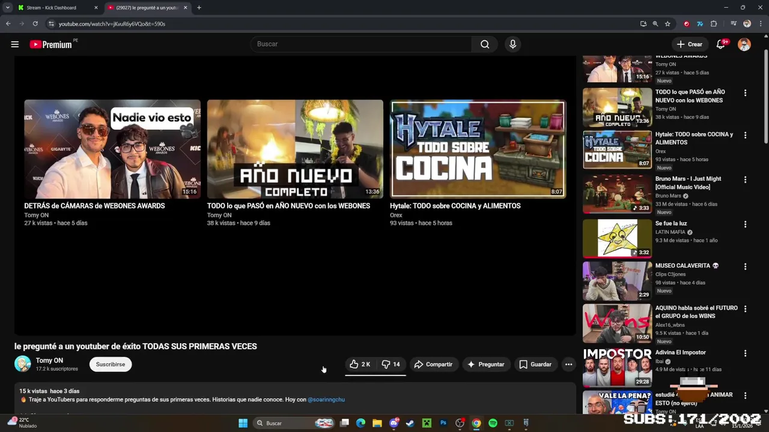Bookmark this page with star icon
769x432 pixels.
[667, 24]
